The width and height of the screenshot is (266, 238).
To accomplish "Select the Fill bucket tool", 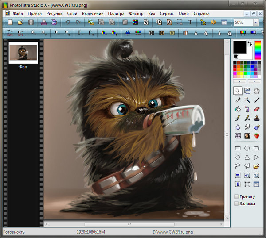I will click(x=238, y=109).
